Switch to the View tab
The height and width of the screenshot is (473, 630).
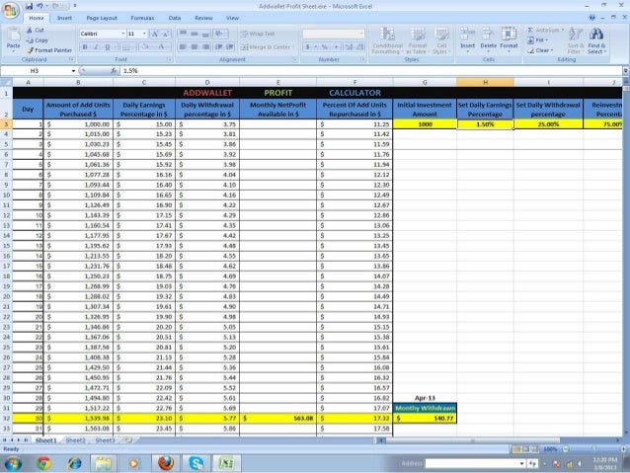[x=232, y=18]
